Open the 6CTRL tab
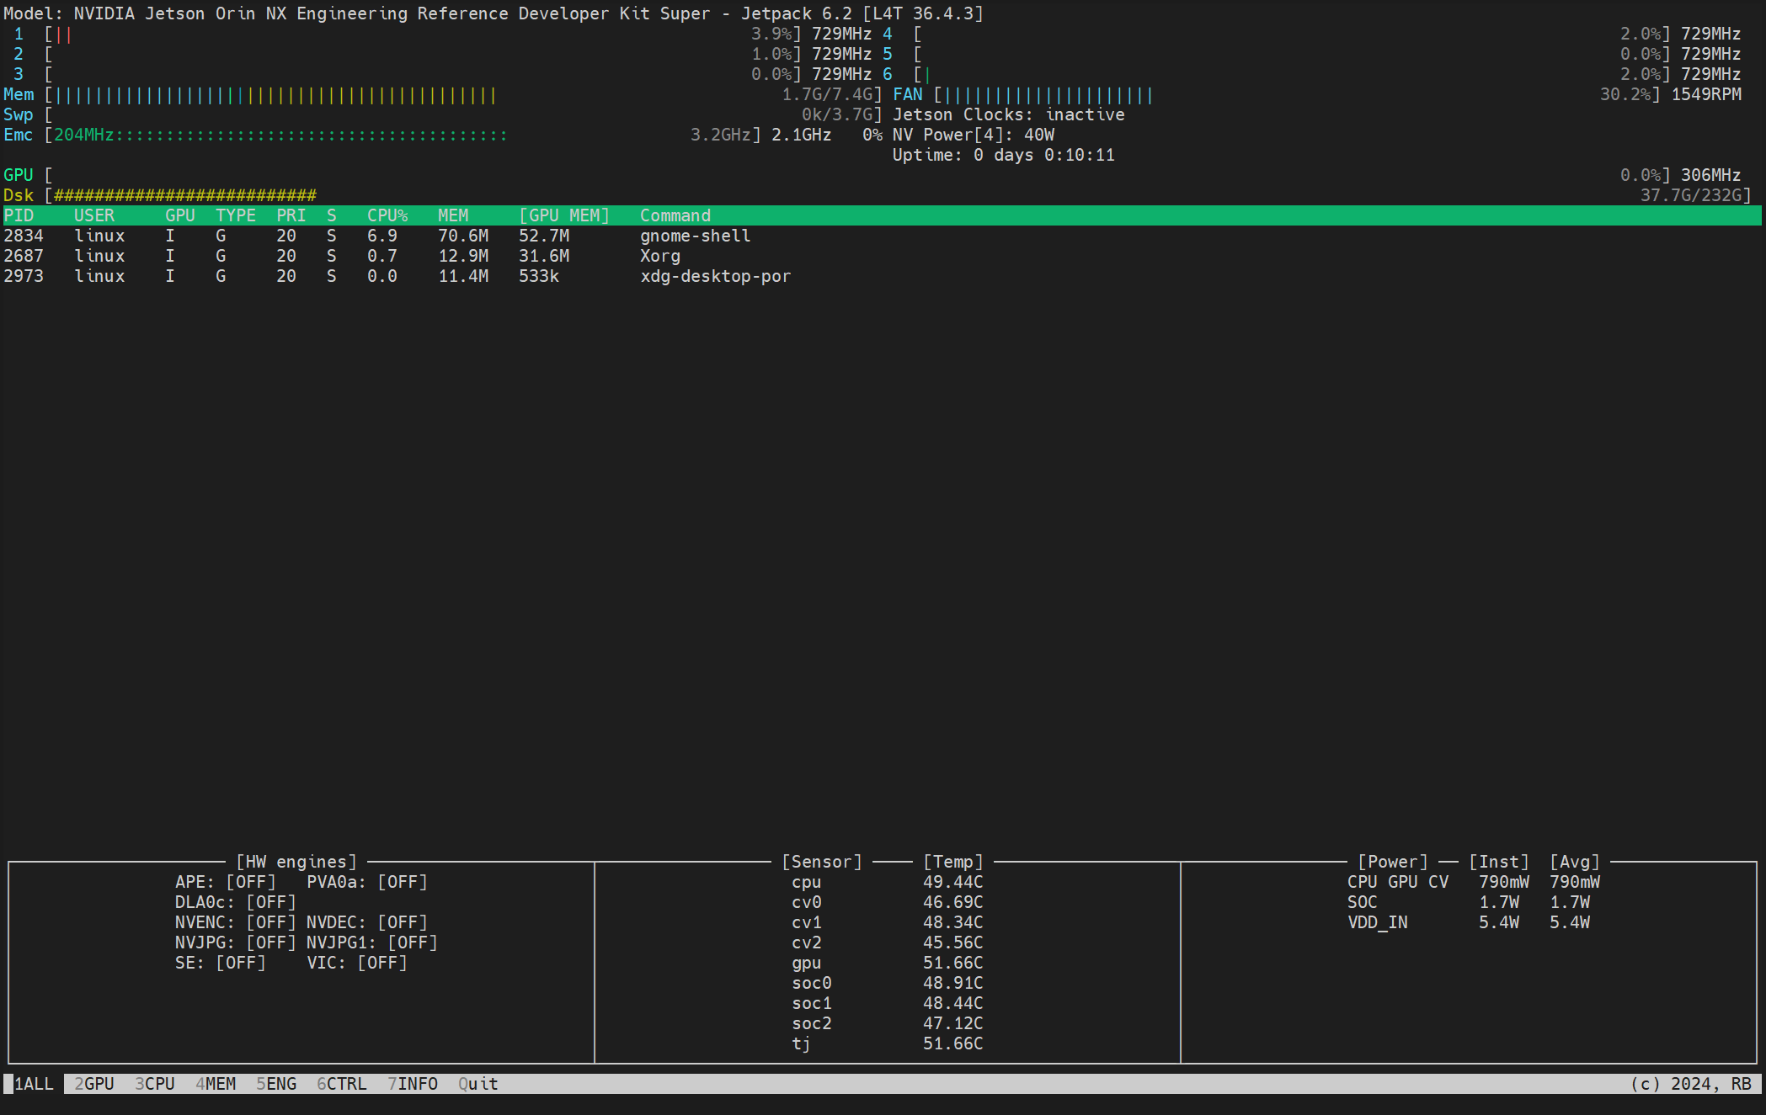 [x=341, y=1084]
